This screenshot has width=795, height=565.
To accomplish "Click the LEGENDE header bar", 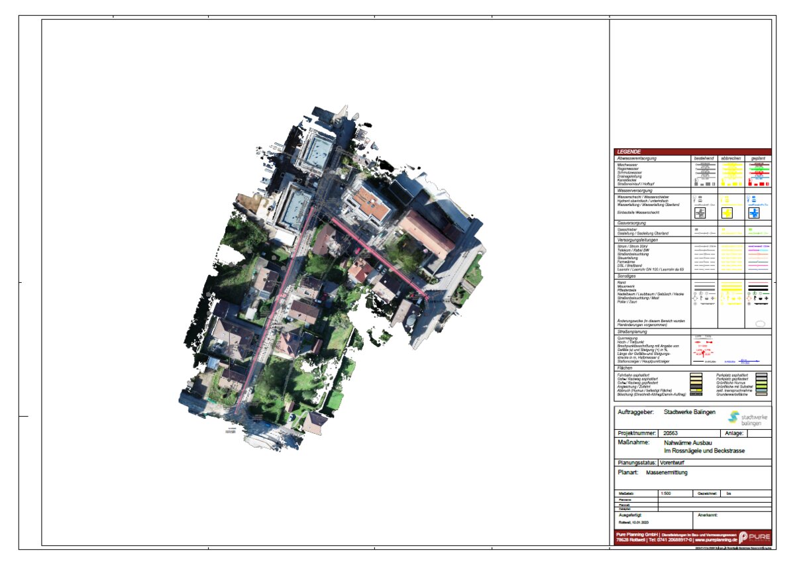I will pyautogui.click(x=693, y=152).
